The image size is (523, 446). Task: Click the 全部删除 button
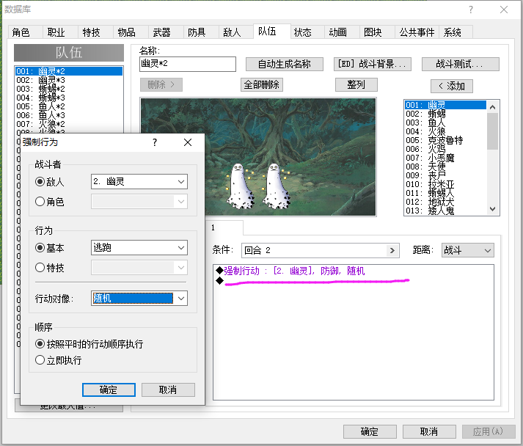[262, 85]
